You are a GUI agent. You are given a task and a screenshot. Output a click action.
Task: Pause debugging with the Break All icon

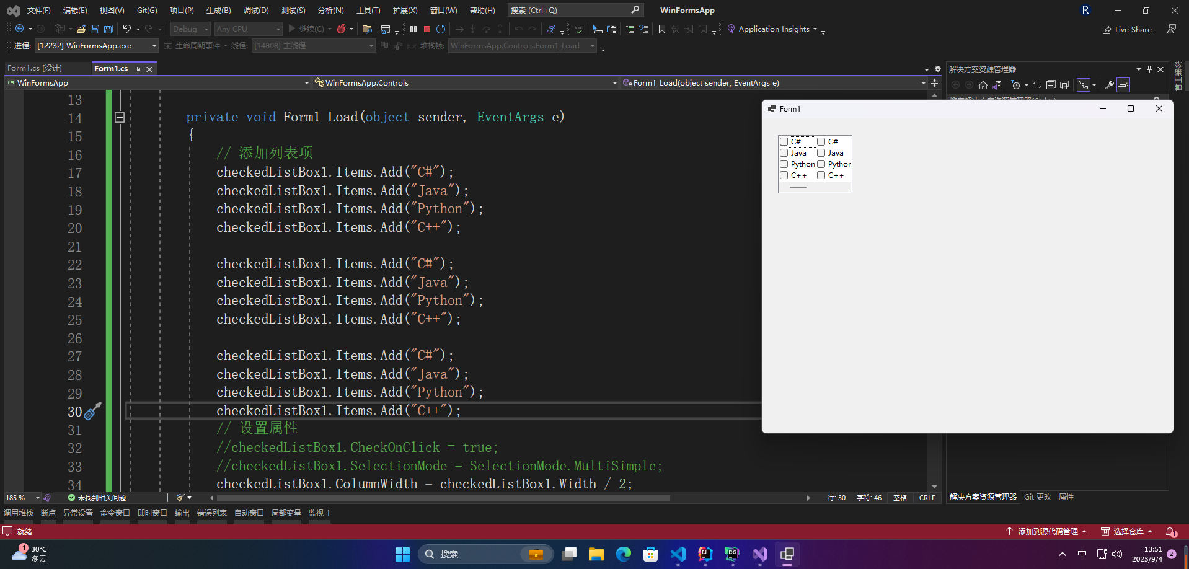pyautogui.click(x=413, y=29)
